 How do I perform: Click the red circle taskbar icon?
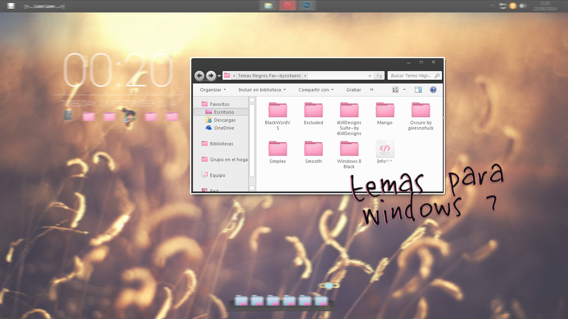pyautogui.click(x=288, y=5)
